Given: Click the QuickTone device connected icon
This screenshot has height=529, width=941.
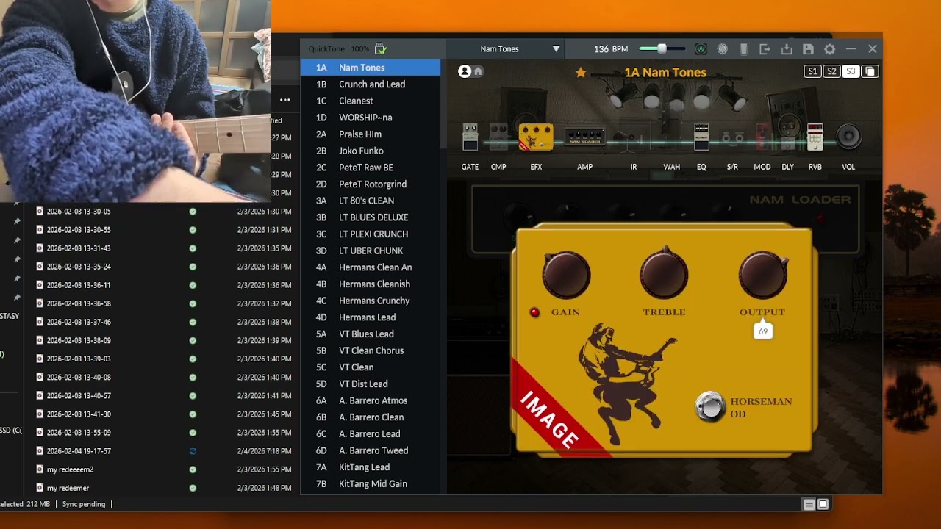Looking at the screenshot, I should click(381, 49).
